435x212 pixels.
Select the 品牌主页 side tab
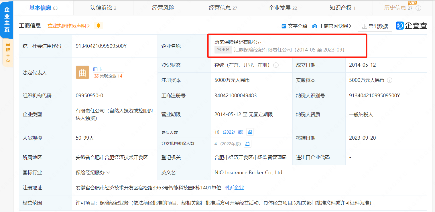tap(8, 52)
